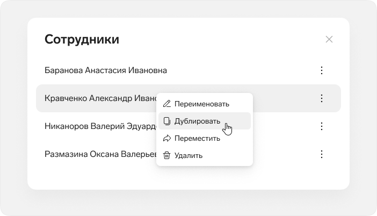Click the Сотрудники dialog heading
Screen dimensions: 377x216
tap(82, 39)
